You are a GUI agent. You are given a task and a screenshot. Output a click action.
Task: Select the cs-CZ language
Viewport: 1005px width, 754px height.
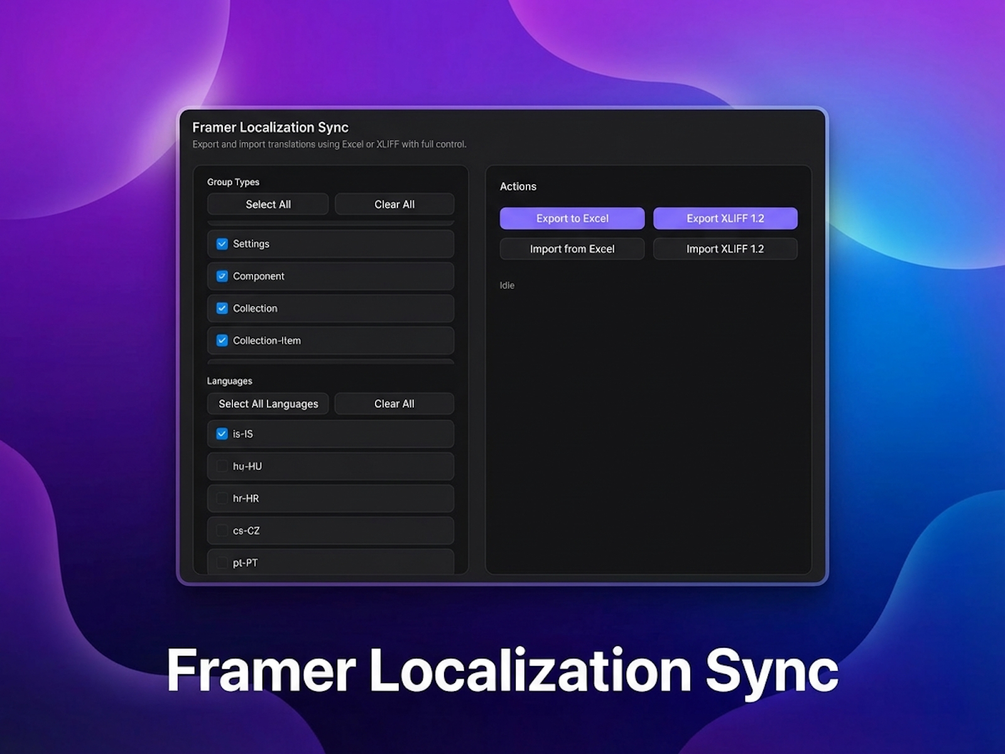[222, 530]
